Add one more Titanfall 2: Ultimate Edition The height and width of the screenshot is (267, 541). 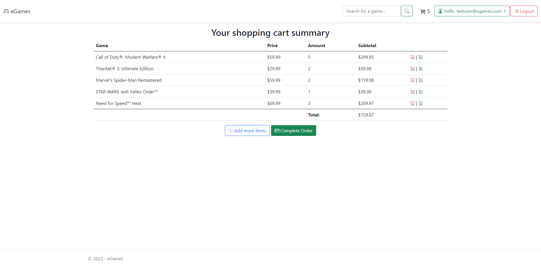point(420,69)
